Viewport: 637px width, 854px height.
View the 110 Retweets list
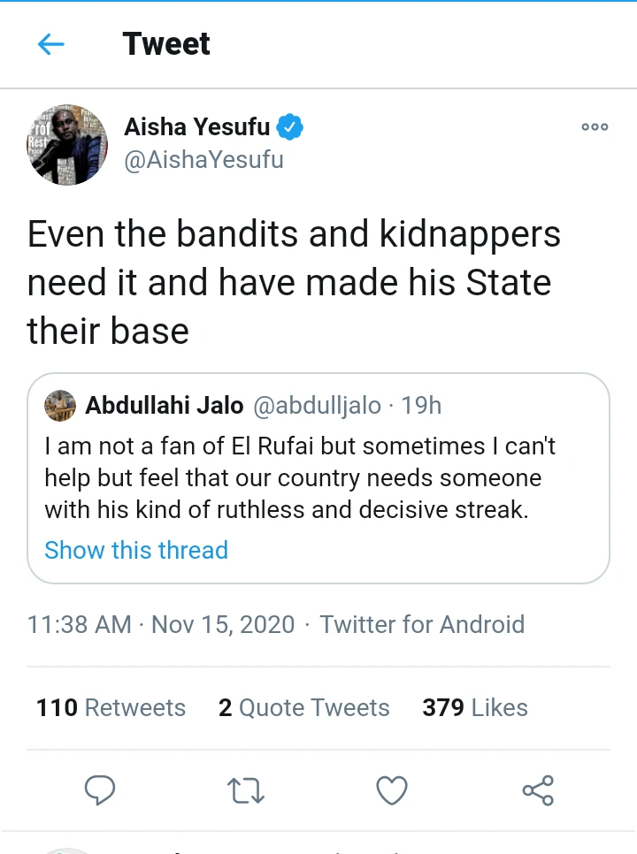[111, 707]
